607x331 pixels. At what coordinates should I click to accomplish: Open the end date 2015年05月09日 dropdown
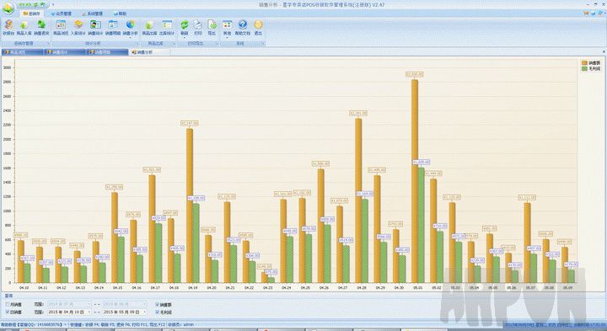coord(145,312)
